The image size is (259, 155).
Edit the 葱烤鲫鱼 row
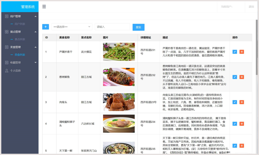click(x=235, y=77)
